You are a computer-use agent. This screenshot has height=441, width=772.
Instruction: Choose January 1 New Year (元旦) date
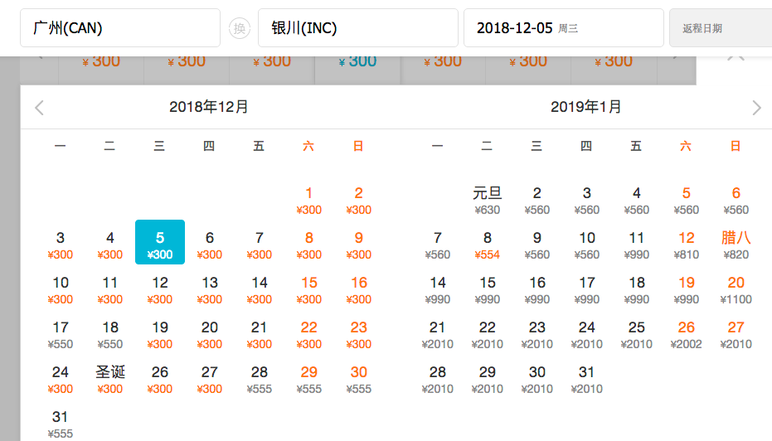click(x=488, y=199)
